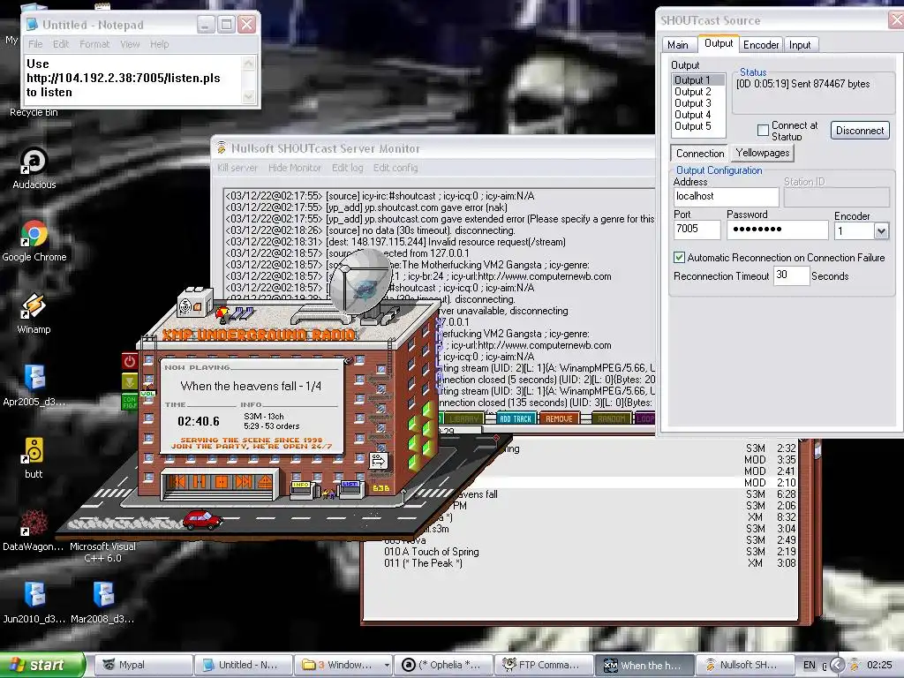Select the Jun2010_d3 desktop file icon
The height and width of the screenshot is (678, 904).
click(x=34, y=602)
